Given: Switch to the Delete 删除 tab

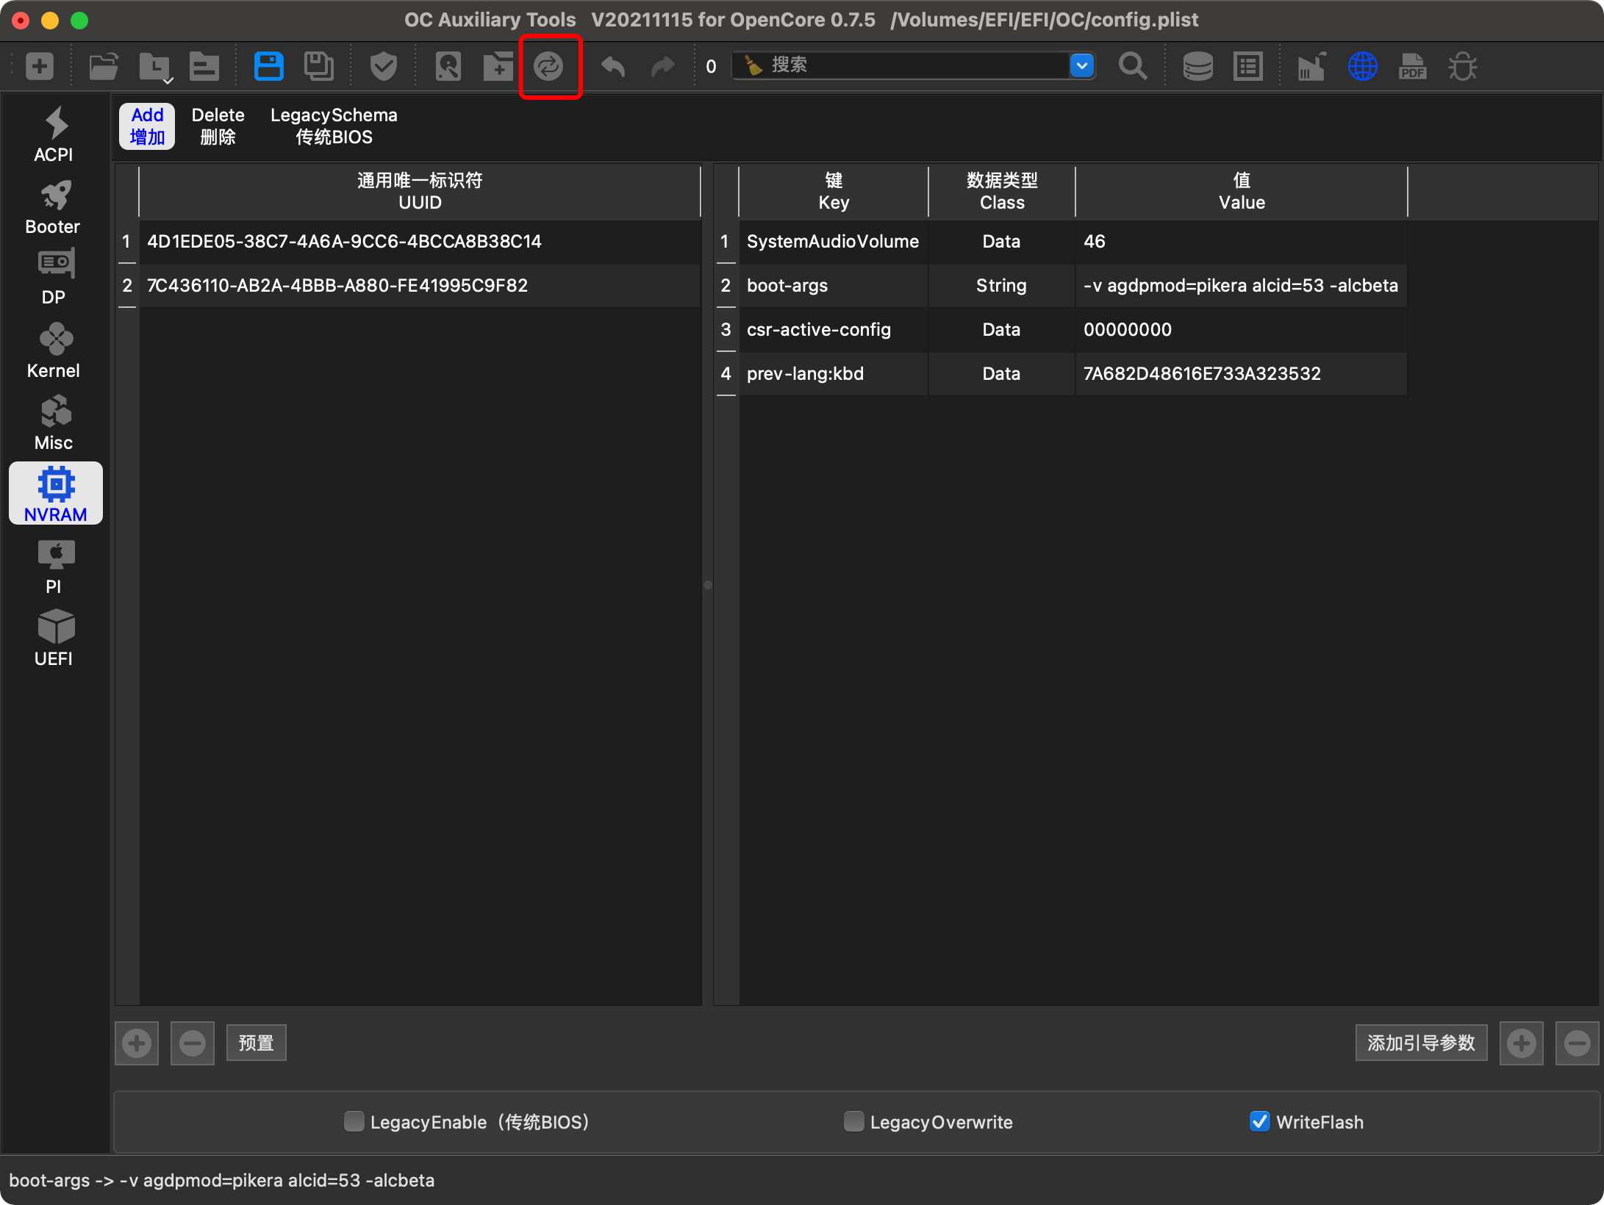Looking at the screenshot, I should [x=218, y=126].
